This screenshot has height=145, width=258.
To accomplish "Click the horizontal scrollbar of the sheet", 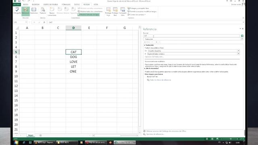I will click(x=115, y=135).
